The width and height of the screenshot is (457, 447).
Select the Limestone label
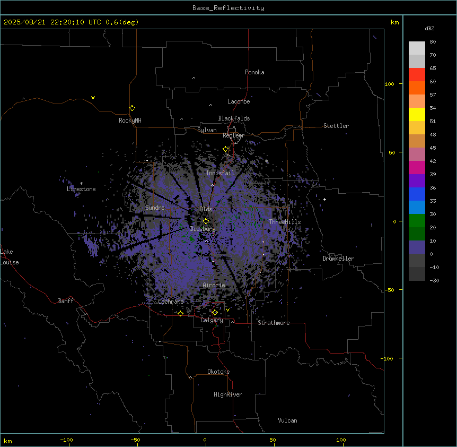point(81,189)
